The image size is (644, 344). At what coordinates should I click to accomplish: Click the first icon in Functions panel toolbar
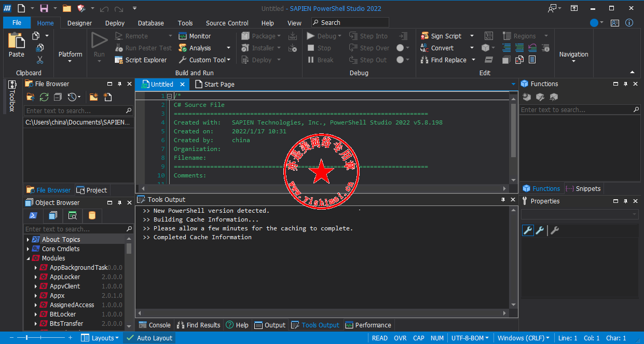point(527,97)
